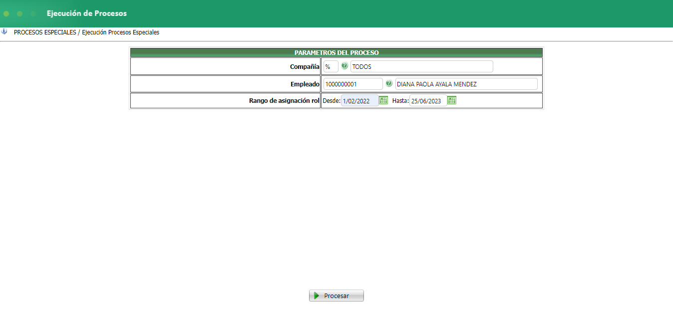Open the Desde date calendar picker

click(x=383, y=100)
